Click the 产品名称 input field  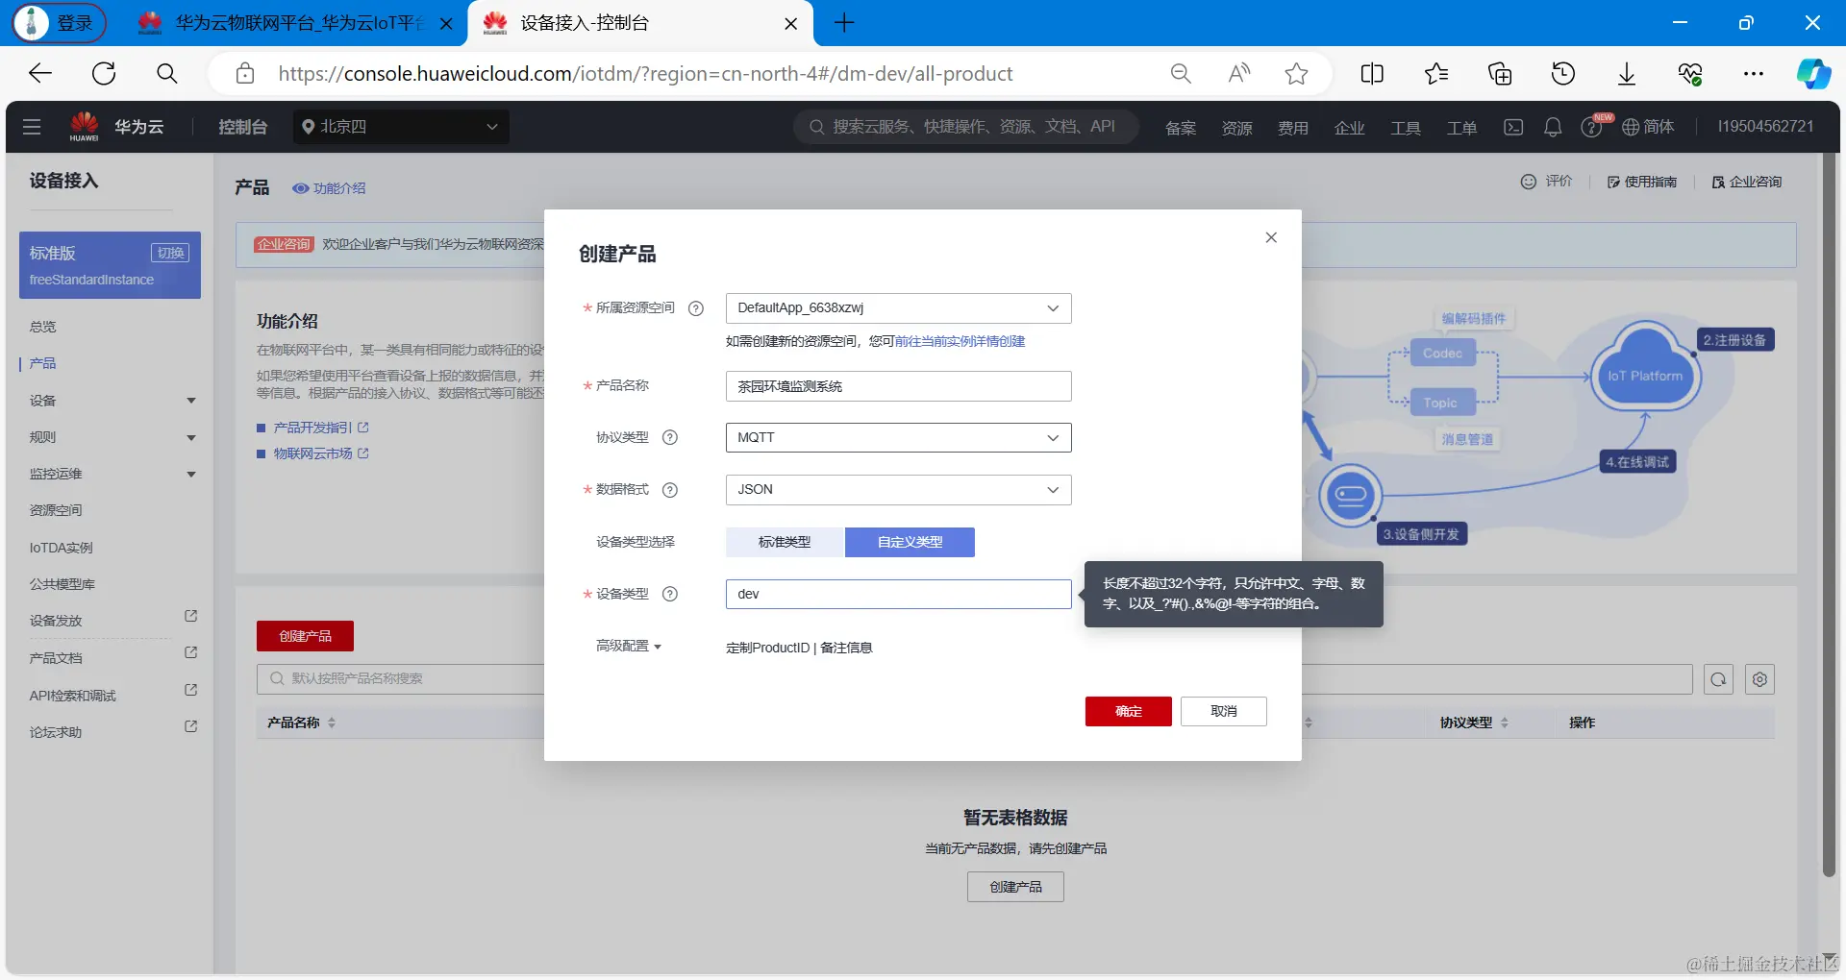tap(898, 386)
